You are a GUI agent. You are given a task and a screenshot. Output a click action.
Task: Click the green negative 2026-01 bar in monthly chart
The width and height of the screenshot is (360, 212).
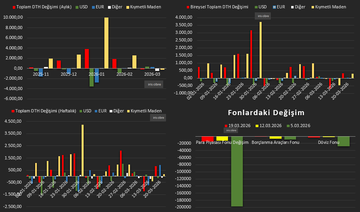[x=92, y=77]
